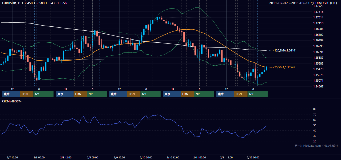Click the 2/10 12:00 date label
This screenshot has height=160, width=341.
click(173, 158)
